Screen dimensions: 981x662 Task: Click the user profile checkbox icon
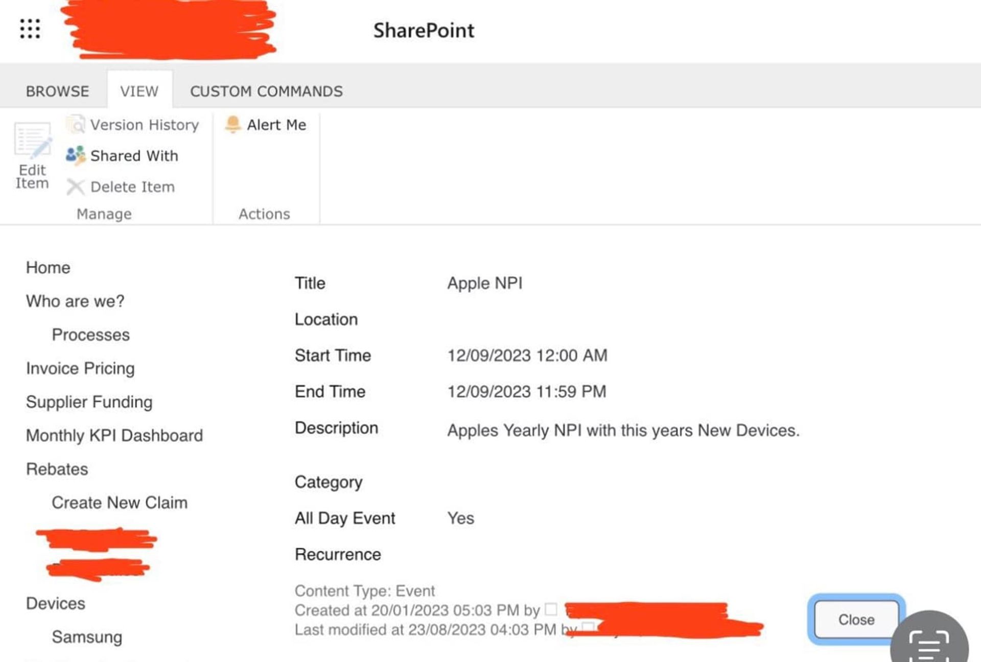pyautogui.click(x=551, y=608)
